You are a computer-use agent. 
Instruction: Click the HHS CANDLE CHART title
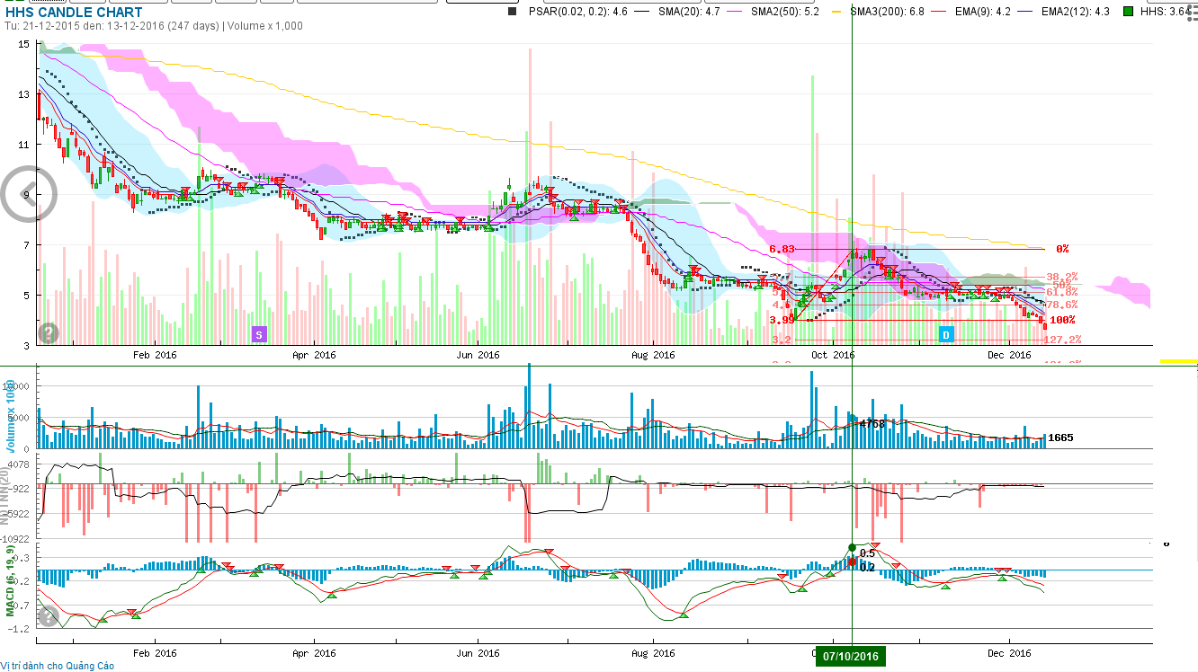[x=74, y=13]
